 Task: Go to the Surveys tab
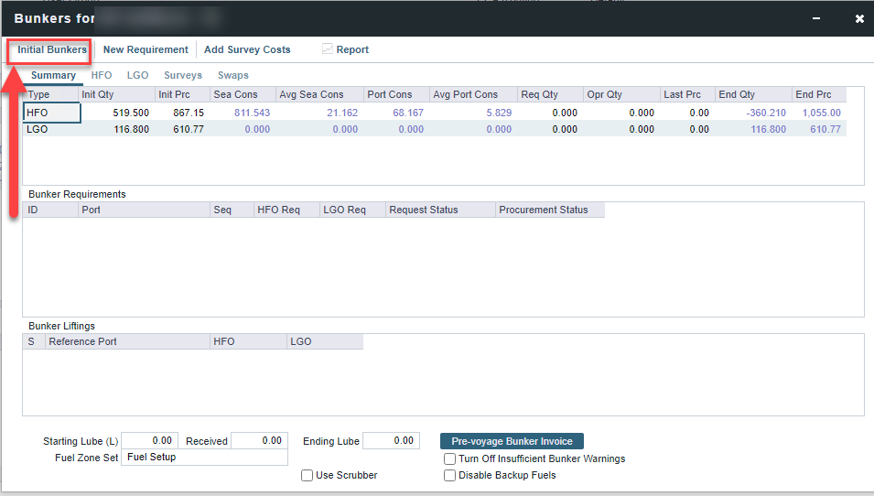(183, 75)
